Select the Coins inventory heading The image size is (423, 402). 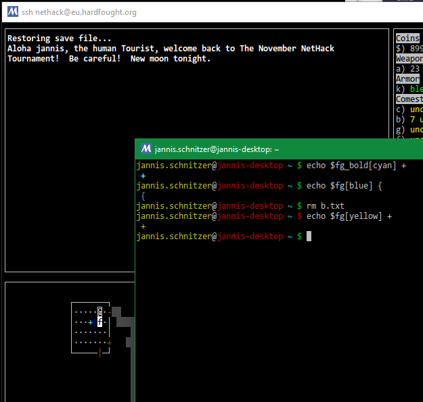coord(407,39)
